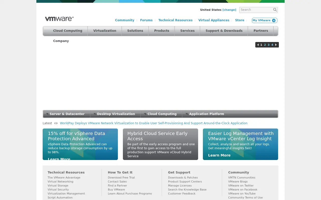The width and height of the screenshot is (321, 200).
Task: Show the previous Latest news headline
Action: click(x=55, y=123)
